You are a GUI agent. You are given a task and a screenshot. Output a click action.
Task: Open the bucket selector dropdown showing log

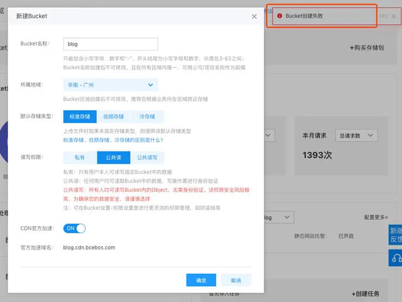(x=279, y=218)
